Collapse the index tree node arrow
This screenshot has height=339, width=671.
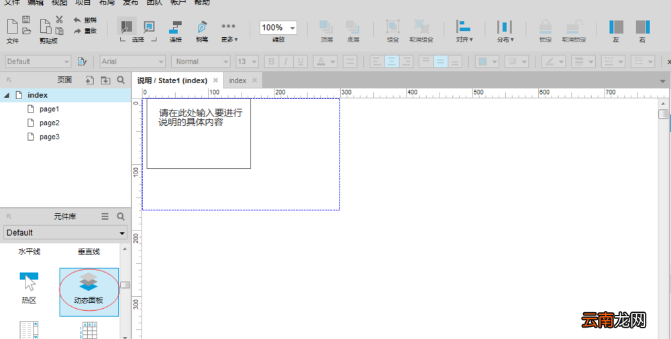point(7,95)
